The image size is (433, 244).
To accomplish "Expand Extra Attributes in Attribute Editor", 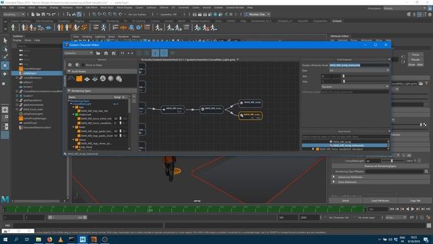I will point(334,182).
